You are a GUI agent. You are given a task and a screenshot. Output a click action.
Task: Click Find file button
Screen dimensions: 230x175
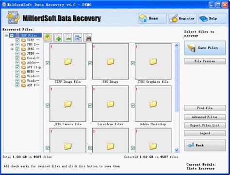point(205,108)
